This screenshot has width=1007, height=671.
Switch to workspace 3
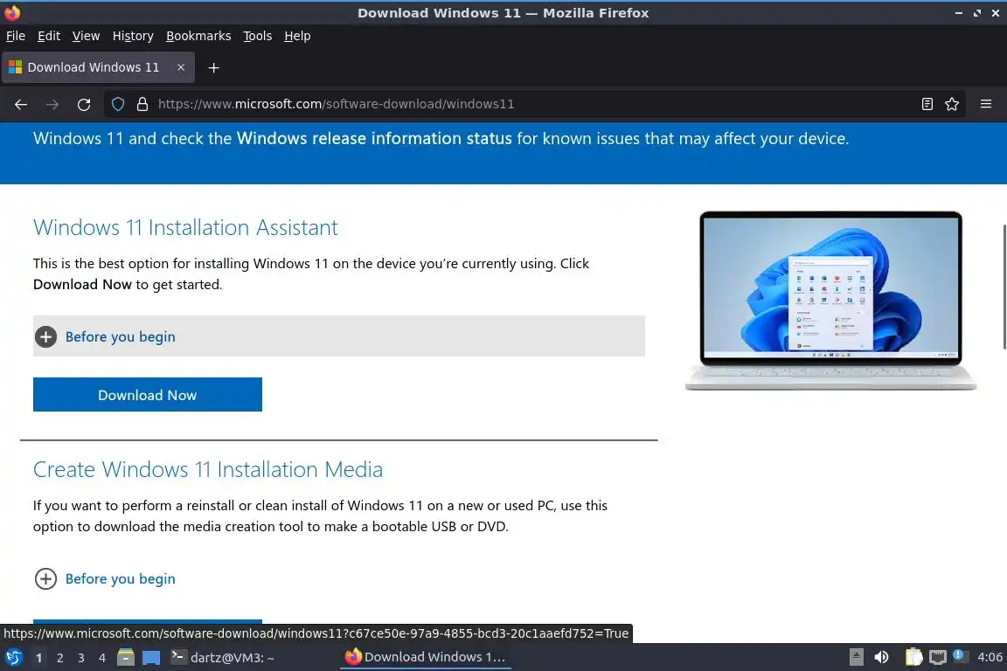click(81, 658)
